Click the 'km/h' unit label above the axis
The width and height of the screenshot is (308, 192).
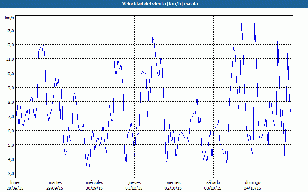[10, 18]
